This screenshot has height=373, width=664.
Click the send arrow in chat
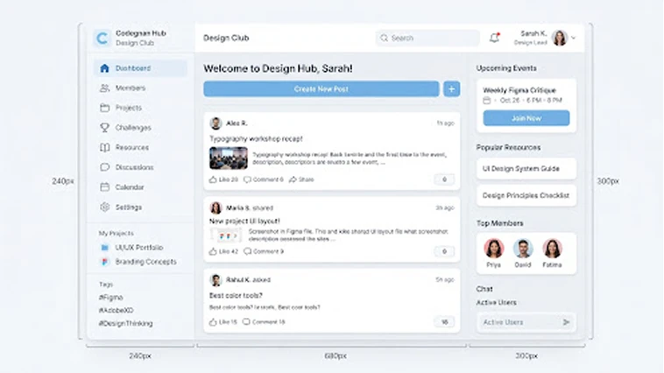[566, 322]
